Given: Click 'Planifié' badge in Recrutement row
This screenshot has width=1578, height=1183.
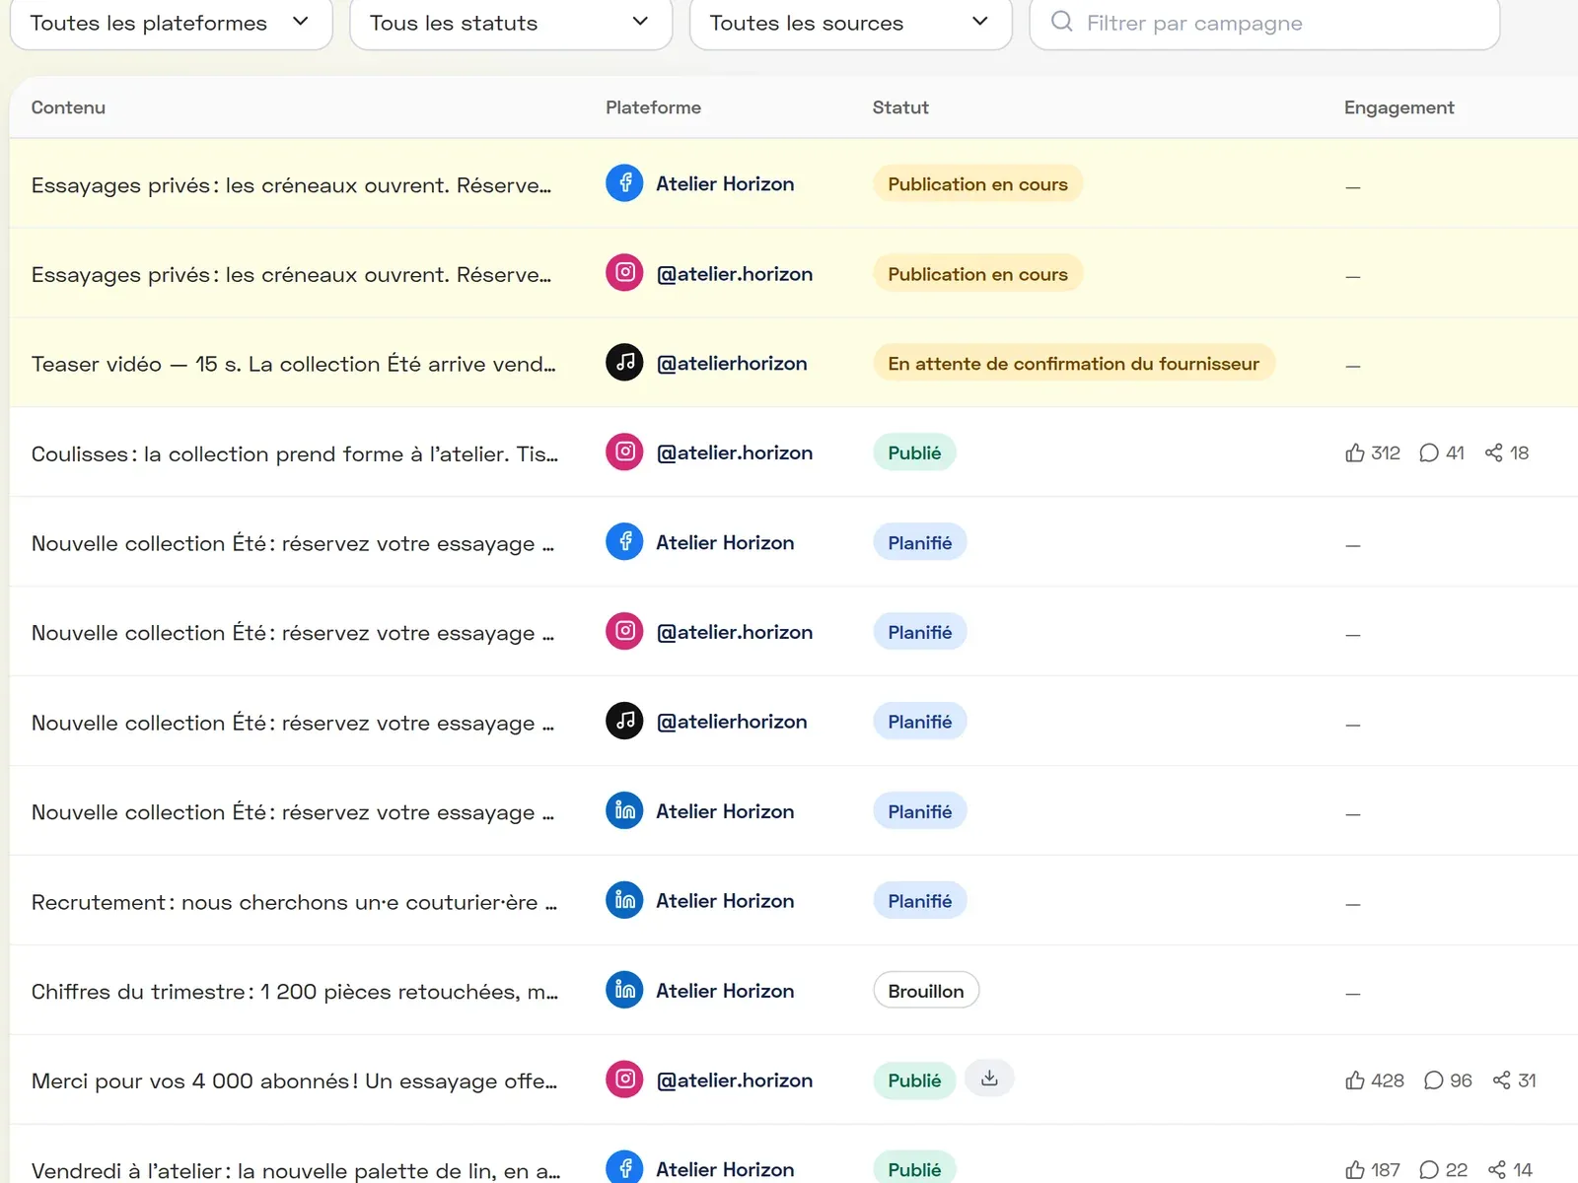Looking at the screenshot, I should coord(920,901).
